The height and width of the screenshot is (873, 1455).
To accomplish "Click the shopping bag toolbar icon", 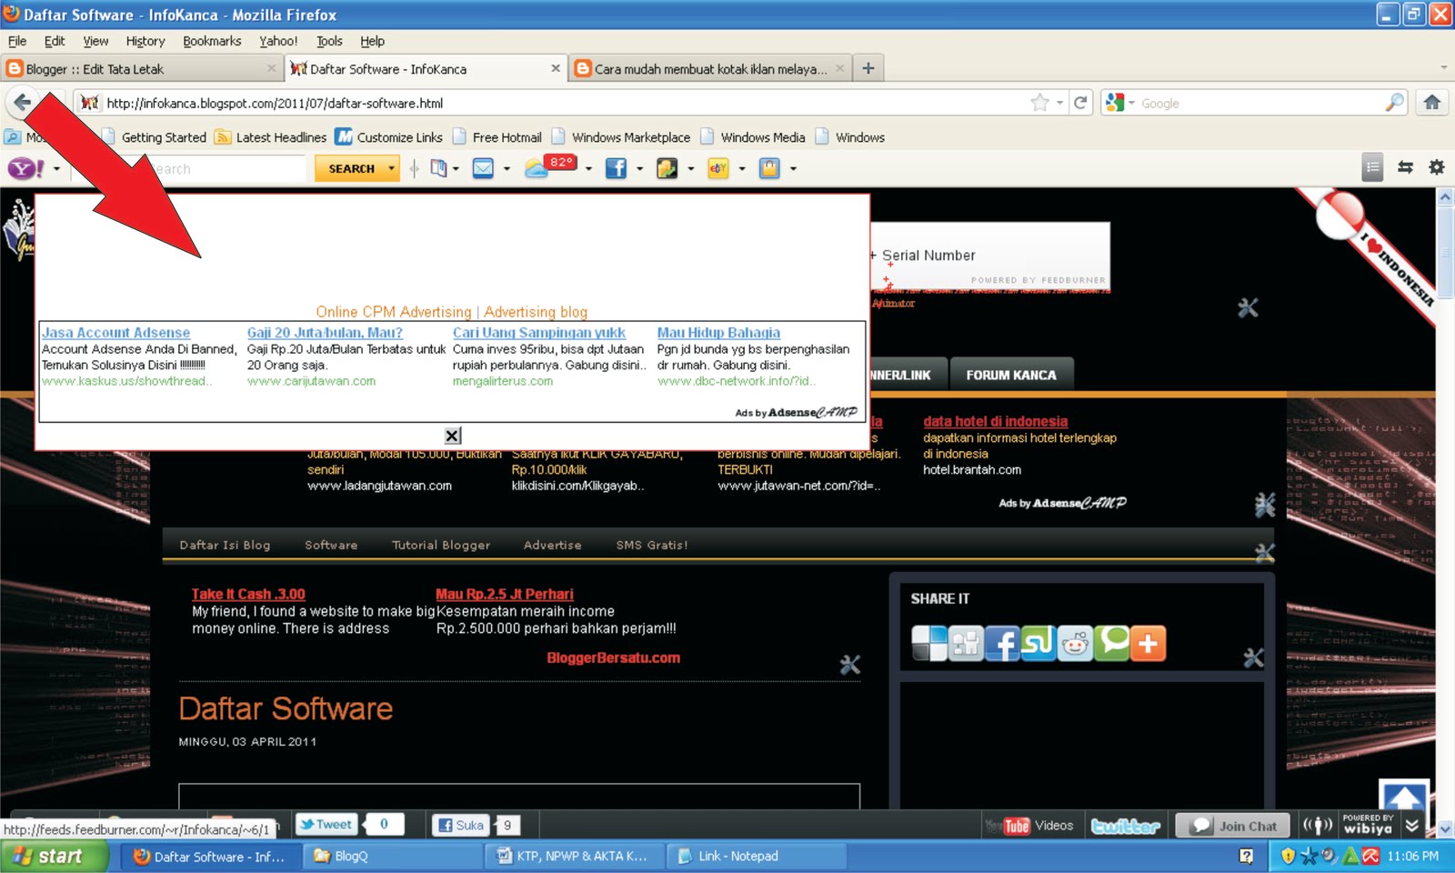I will click(x=769, y=168).
